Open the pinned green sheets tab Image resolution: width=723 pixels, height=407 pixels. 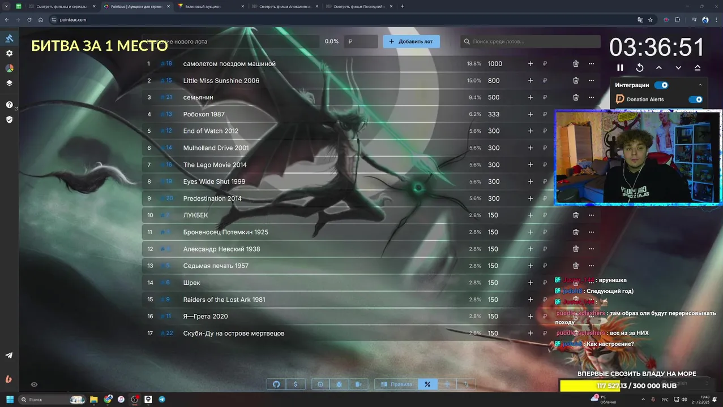pos(18,6)
